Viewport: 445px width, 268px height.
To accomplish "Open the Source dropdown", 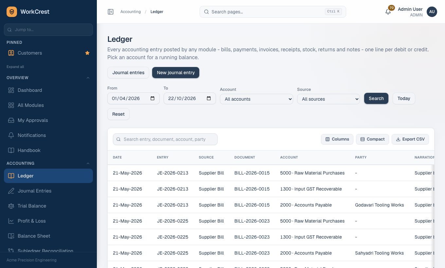I will [x=329, y=99].
